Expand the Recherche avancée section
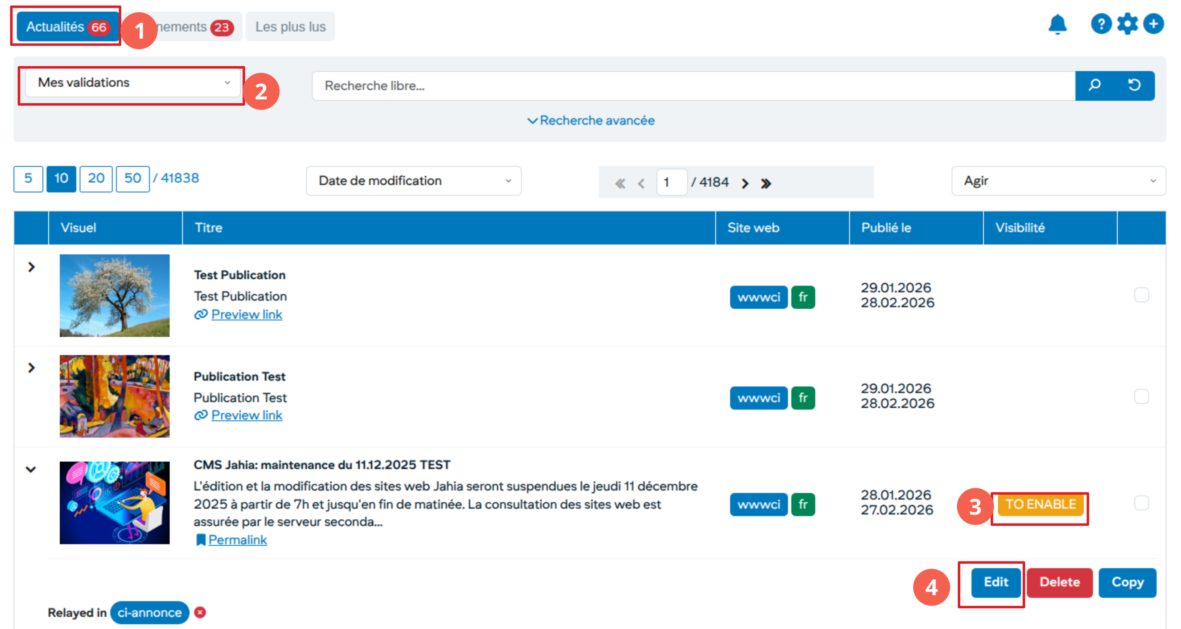This screenshot has width=1181, height=629. [590, 120]
